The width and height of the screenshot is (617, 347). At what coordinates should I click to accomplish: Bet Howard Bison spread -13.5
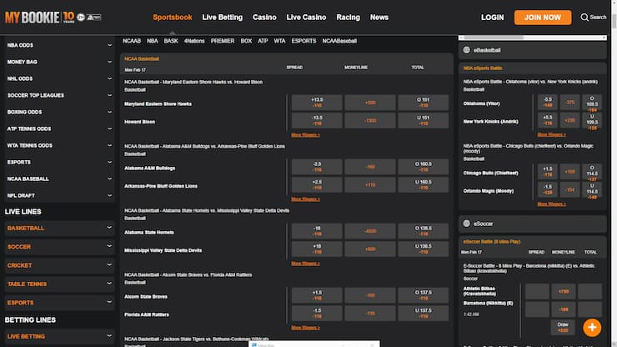coord(317,120)
